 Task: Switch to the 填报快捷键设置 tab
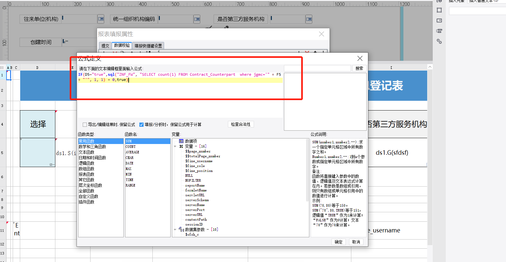click(148, 46)
